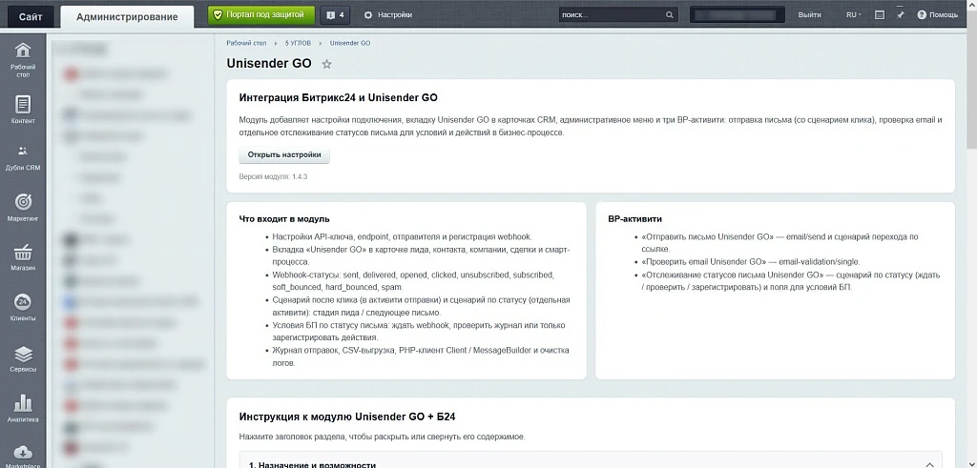Open notifications counter showing 4

[335, 15]
